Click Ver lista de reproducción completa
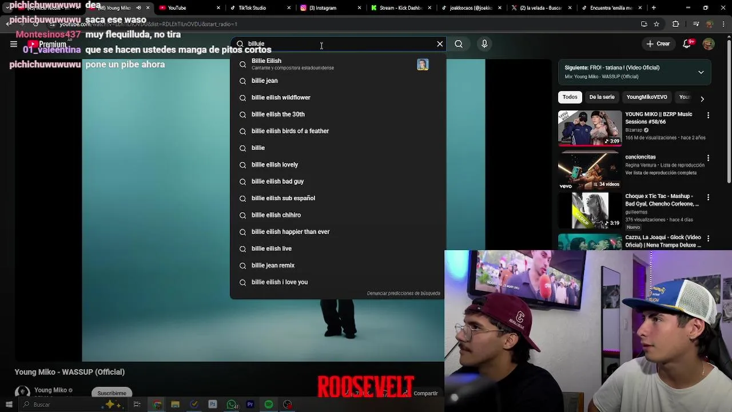This screenshot has height=412, width=732. pos(661,173)
